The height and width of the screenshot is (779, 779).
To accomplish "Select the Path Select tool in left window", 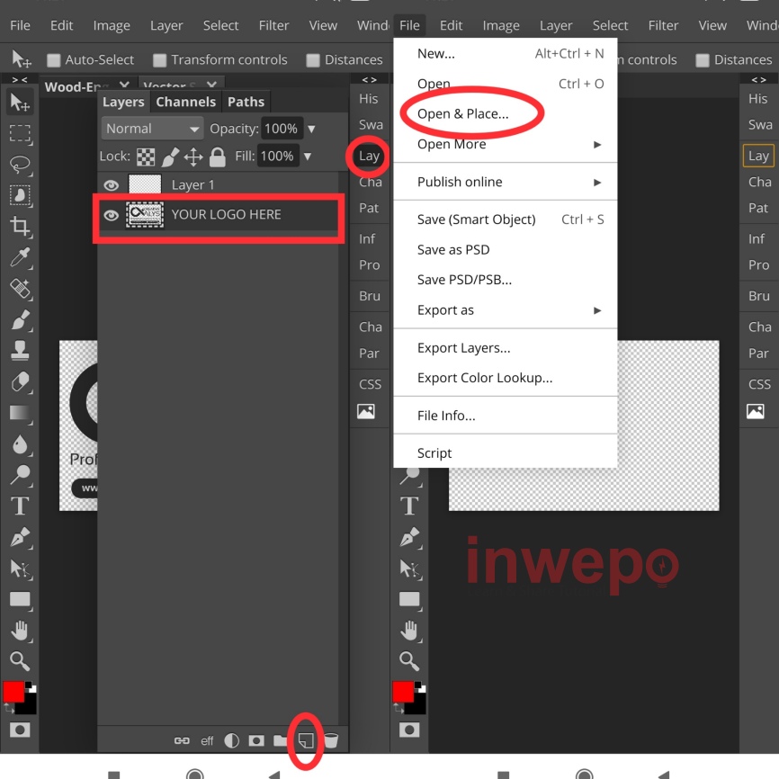I will point(20,569).
